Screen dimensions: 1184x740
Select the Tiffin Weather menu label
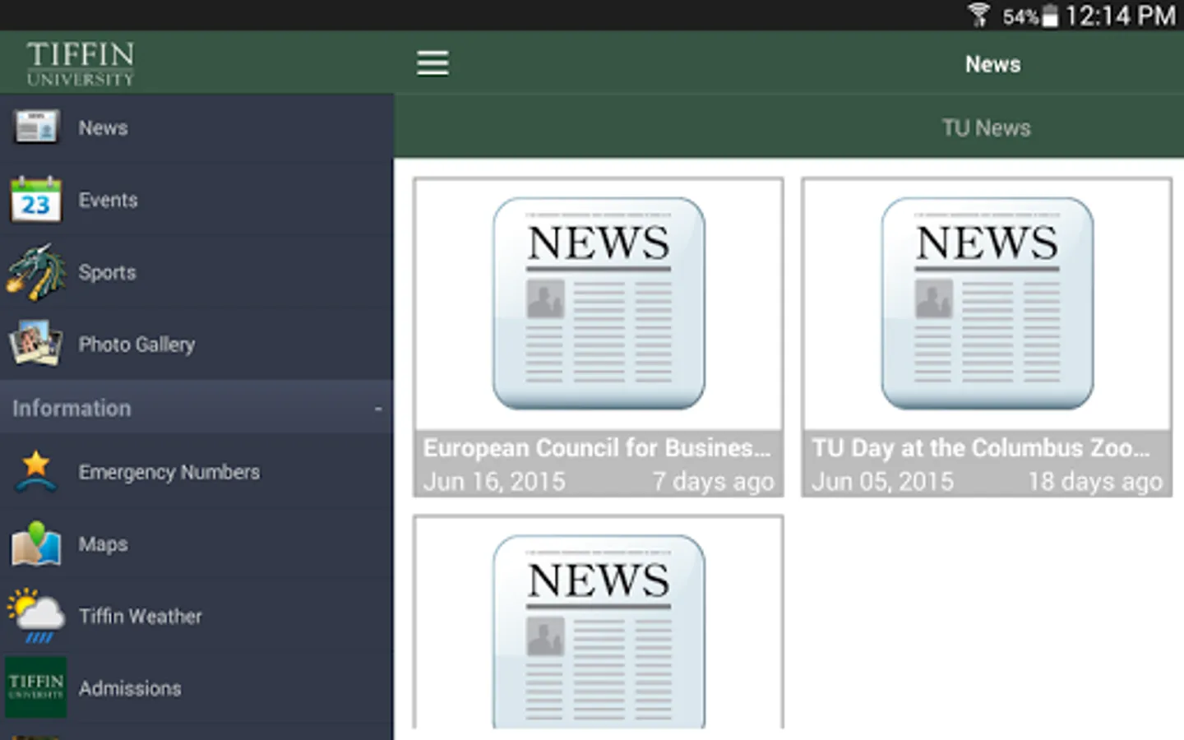(141, 616)
